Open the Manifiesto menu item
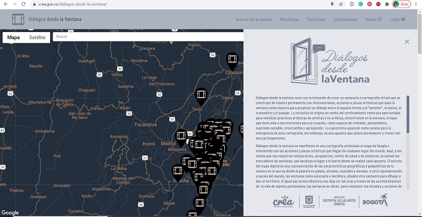The height and width of the screenshot is (217, 422). [289, 19]
